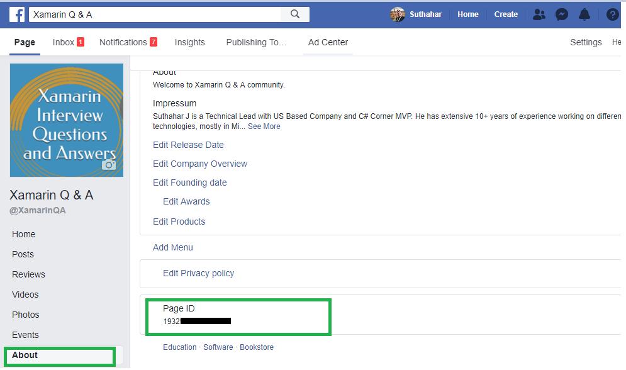The width and height of the screenshot is (626, 370).
Task: Click the Bookstore category link
Action: (257, 347)
